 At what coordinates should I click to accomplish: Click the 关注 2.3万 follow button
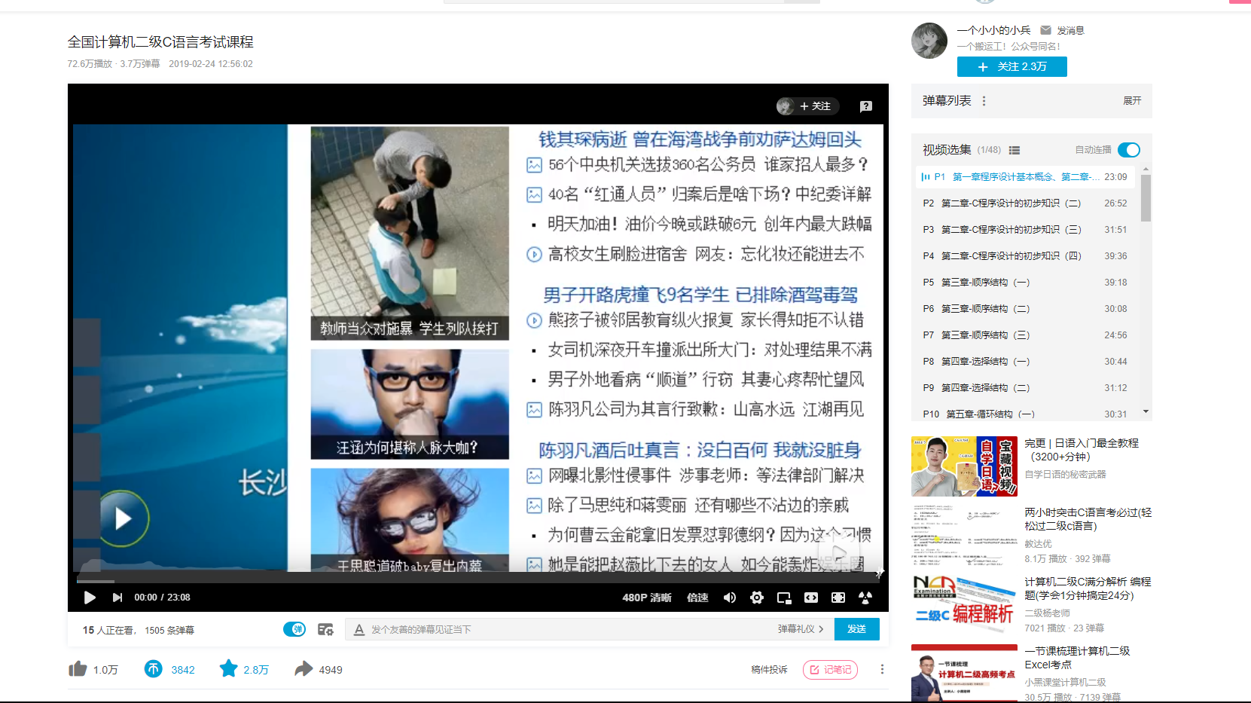[x=1011, y=66]
